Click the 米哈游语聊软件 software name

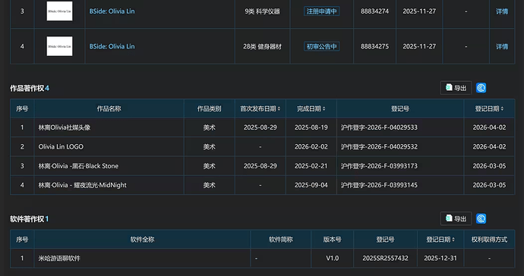point(59,259)
